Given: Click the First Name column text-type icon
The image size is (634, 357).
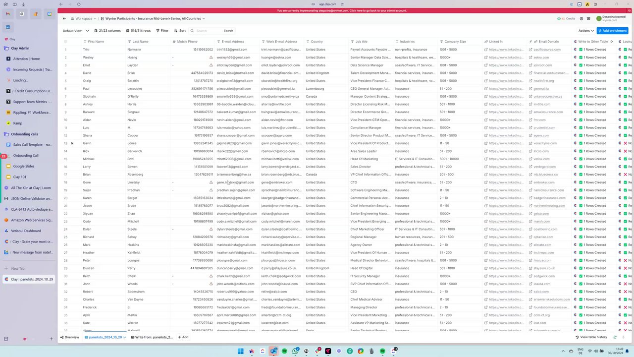Looking at the screenshot, I should tap(85, 42).
